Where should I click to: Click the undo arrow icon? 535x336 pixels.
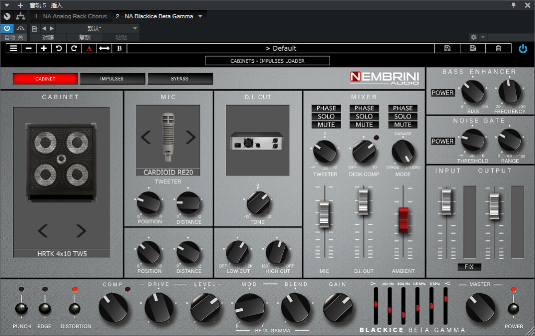(x=59, y=49)
